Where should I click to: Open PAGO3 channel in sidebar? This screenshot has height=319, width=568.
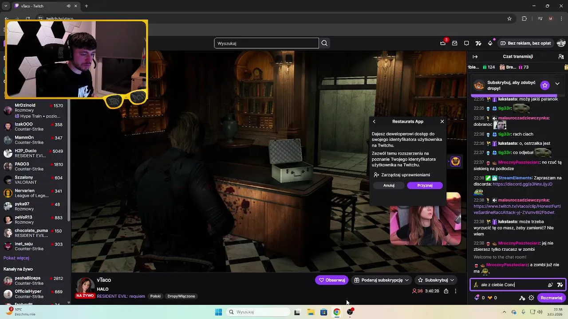coord(35,167)
